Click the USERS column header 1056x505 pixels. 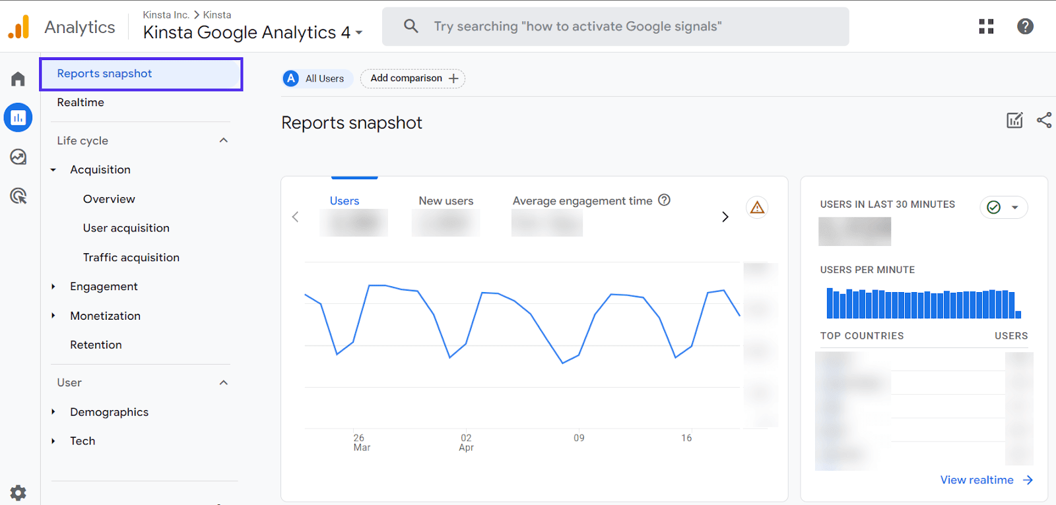pyautogui.click(x=1011, y=336)
